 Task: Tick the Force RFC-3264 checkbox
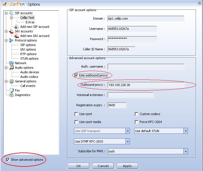[136, 122]
